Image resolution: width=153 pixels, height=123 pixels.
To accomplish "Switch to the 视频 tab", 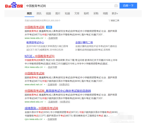I will (x=48, y=13).
